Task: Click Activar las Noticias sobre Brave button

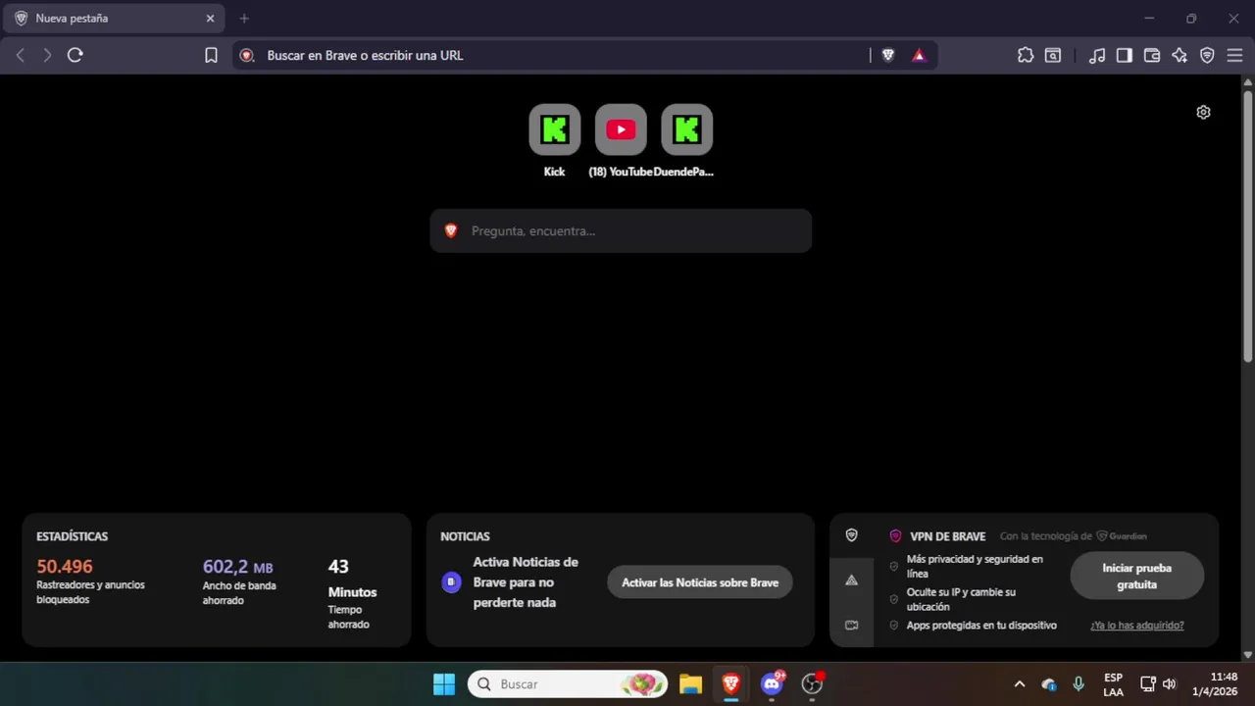Action: pyautogui.click(x=700, y=582)
